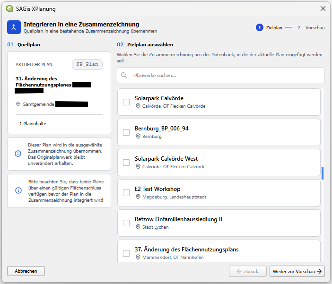Check the Solarpark Calvörde checkbox
This screenshot has width=332, height=284.
[126, 102]
